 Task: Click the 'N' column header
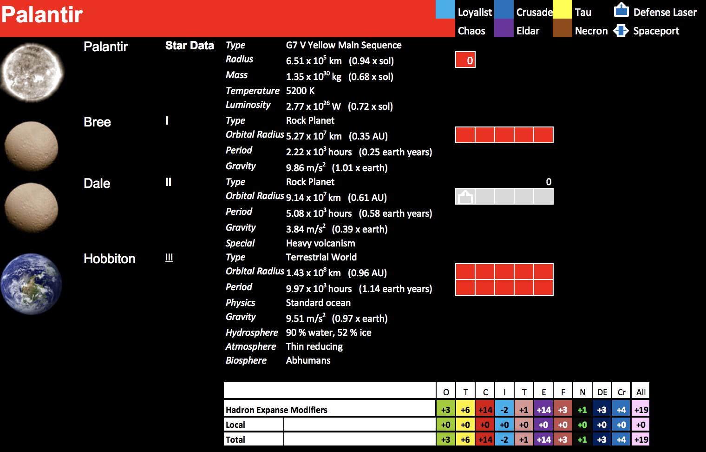(x=582, y=392)
